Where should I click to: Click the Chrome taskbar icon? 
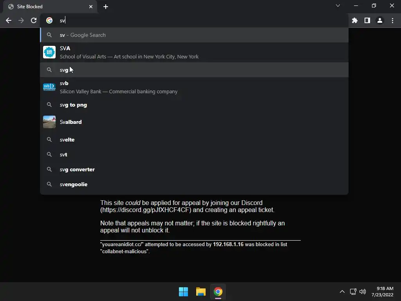click(218, 292)
